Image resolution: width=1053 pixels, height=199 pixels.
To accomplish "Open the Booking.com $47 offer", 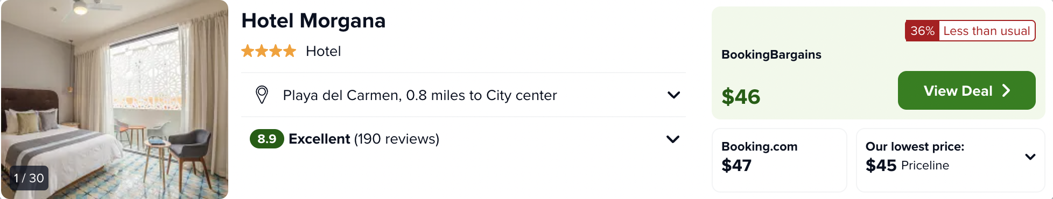I will click(x=779, y=160).
